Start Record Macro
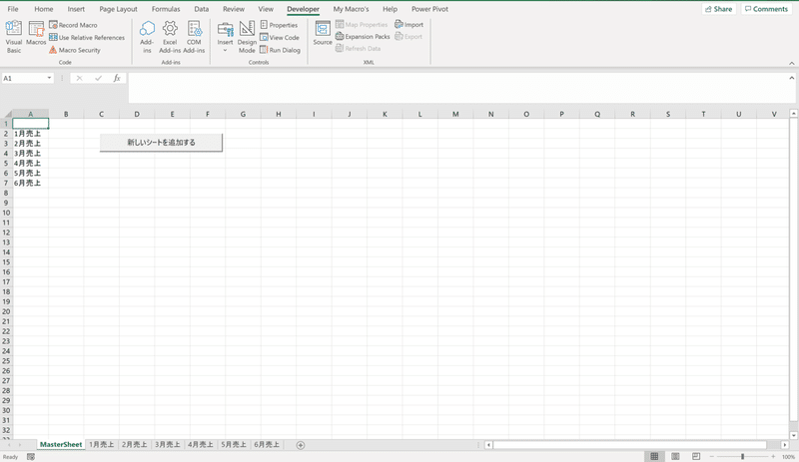This screenshot has width=799, height=462. click(x=73, y=25)
